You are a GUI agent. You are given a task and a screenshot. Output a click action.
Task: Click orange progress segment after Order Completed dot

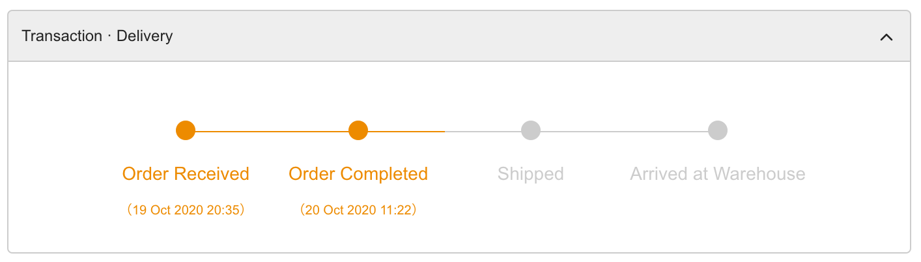(406, 131)
